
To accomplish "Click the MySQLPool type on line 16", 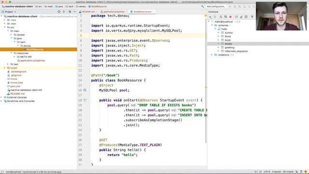I will tap(108, 90).
